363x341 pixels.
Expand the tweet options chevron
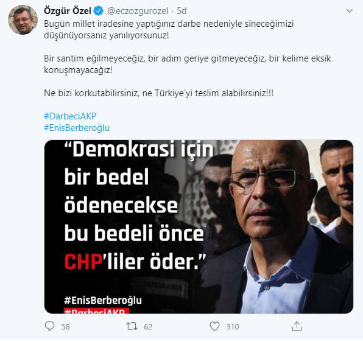(x=349, y=11)
